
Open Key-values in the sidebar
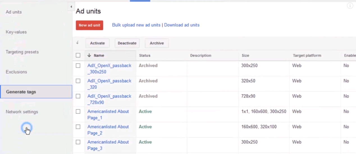[16, 32]
